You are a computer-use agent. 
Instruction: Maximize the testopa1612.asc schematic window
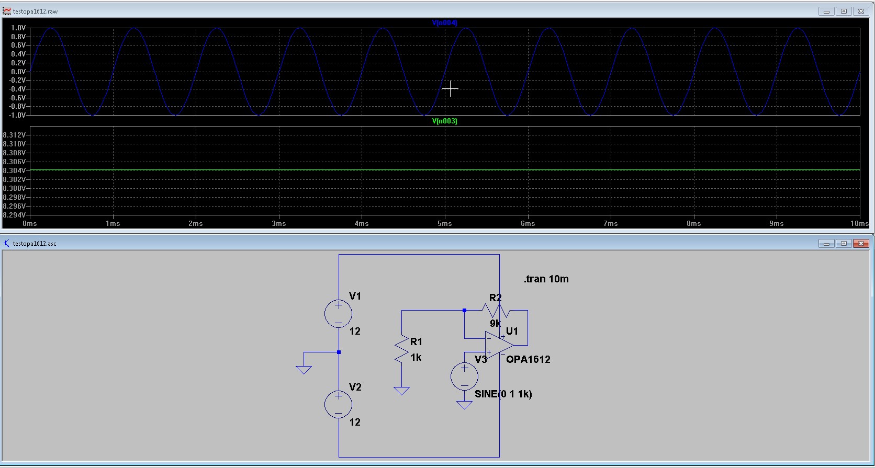pyautogui.click(x=844, y=243)
